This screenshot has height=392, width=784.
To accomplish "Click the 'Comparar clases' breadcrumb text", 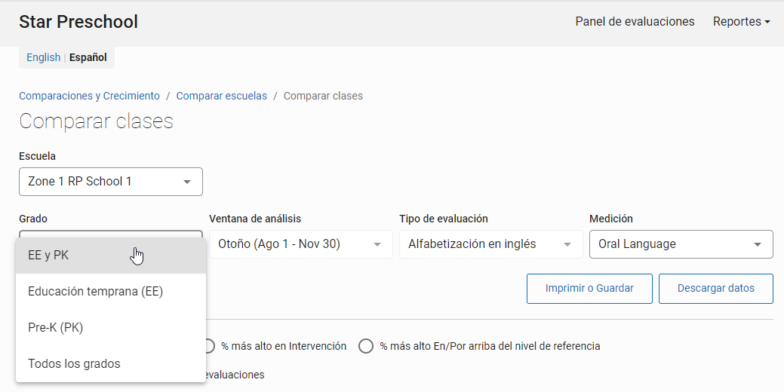I will [x=323, y=96].
